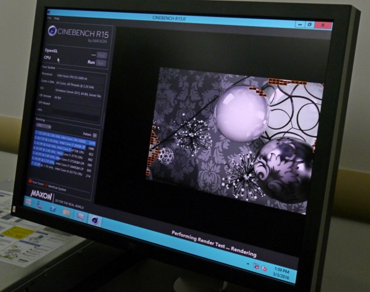Screen dimensions: 370x292
Task: Click the Processor value field
Action: [80, 77]
